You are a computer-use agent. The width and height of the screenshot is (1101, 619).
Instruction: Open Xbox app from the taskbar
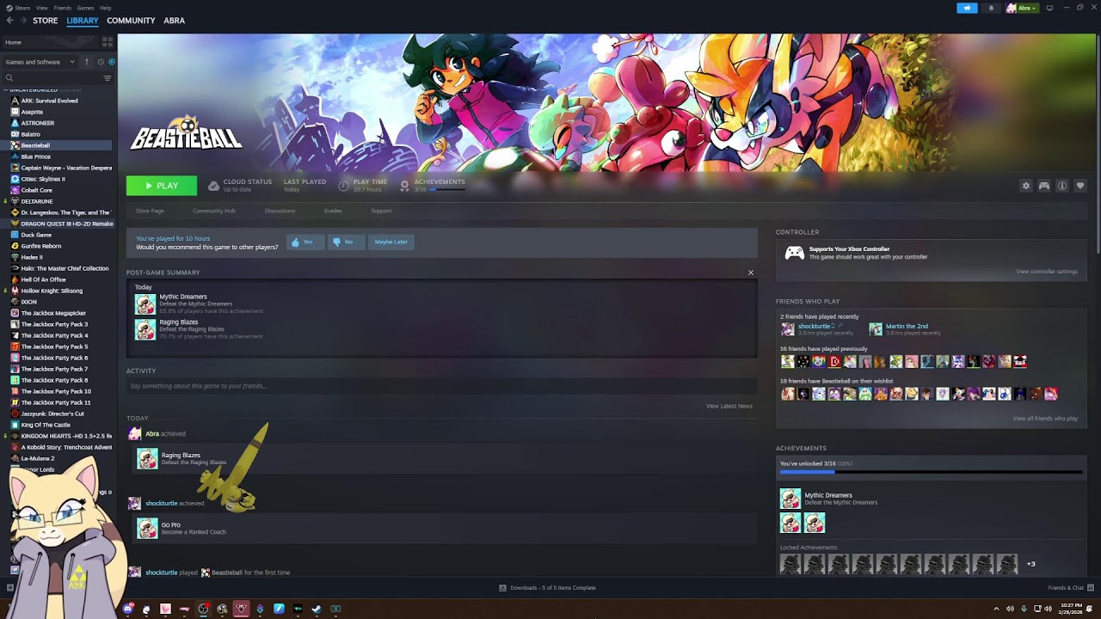click(x=335, y=609)
